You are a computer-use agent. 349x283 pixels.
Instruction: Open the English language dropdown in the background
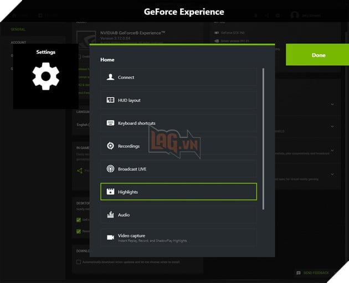tap(83, 125)
